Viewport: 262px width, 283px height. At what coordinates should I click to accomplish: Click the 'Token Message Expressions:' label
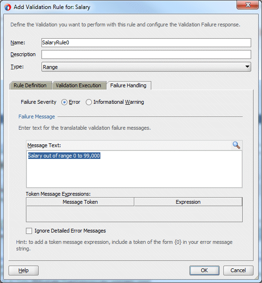coord(58,194)
